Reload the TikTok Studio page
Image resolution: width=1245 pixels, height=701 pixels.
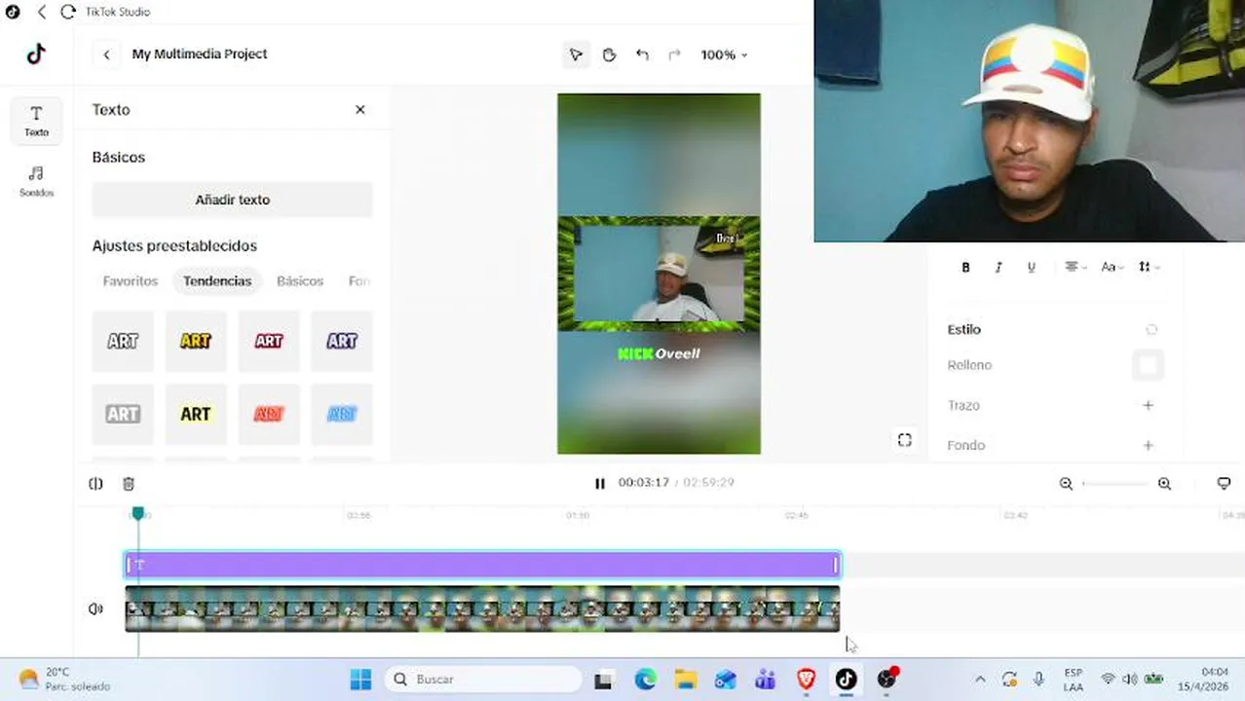67,12
